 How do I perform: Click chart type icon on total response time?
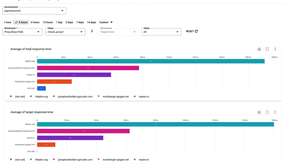pyautogui.click(x=259, y=49)
